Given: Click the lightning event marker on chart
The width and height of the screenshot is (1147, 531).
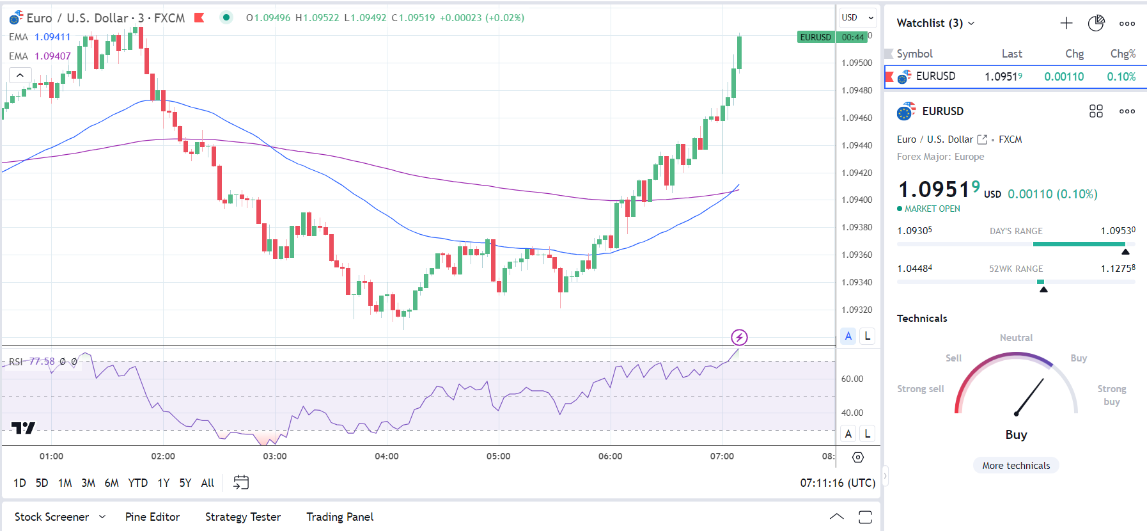Looking at the screenshot, I should (x=739, y=337).
